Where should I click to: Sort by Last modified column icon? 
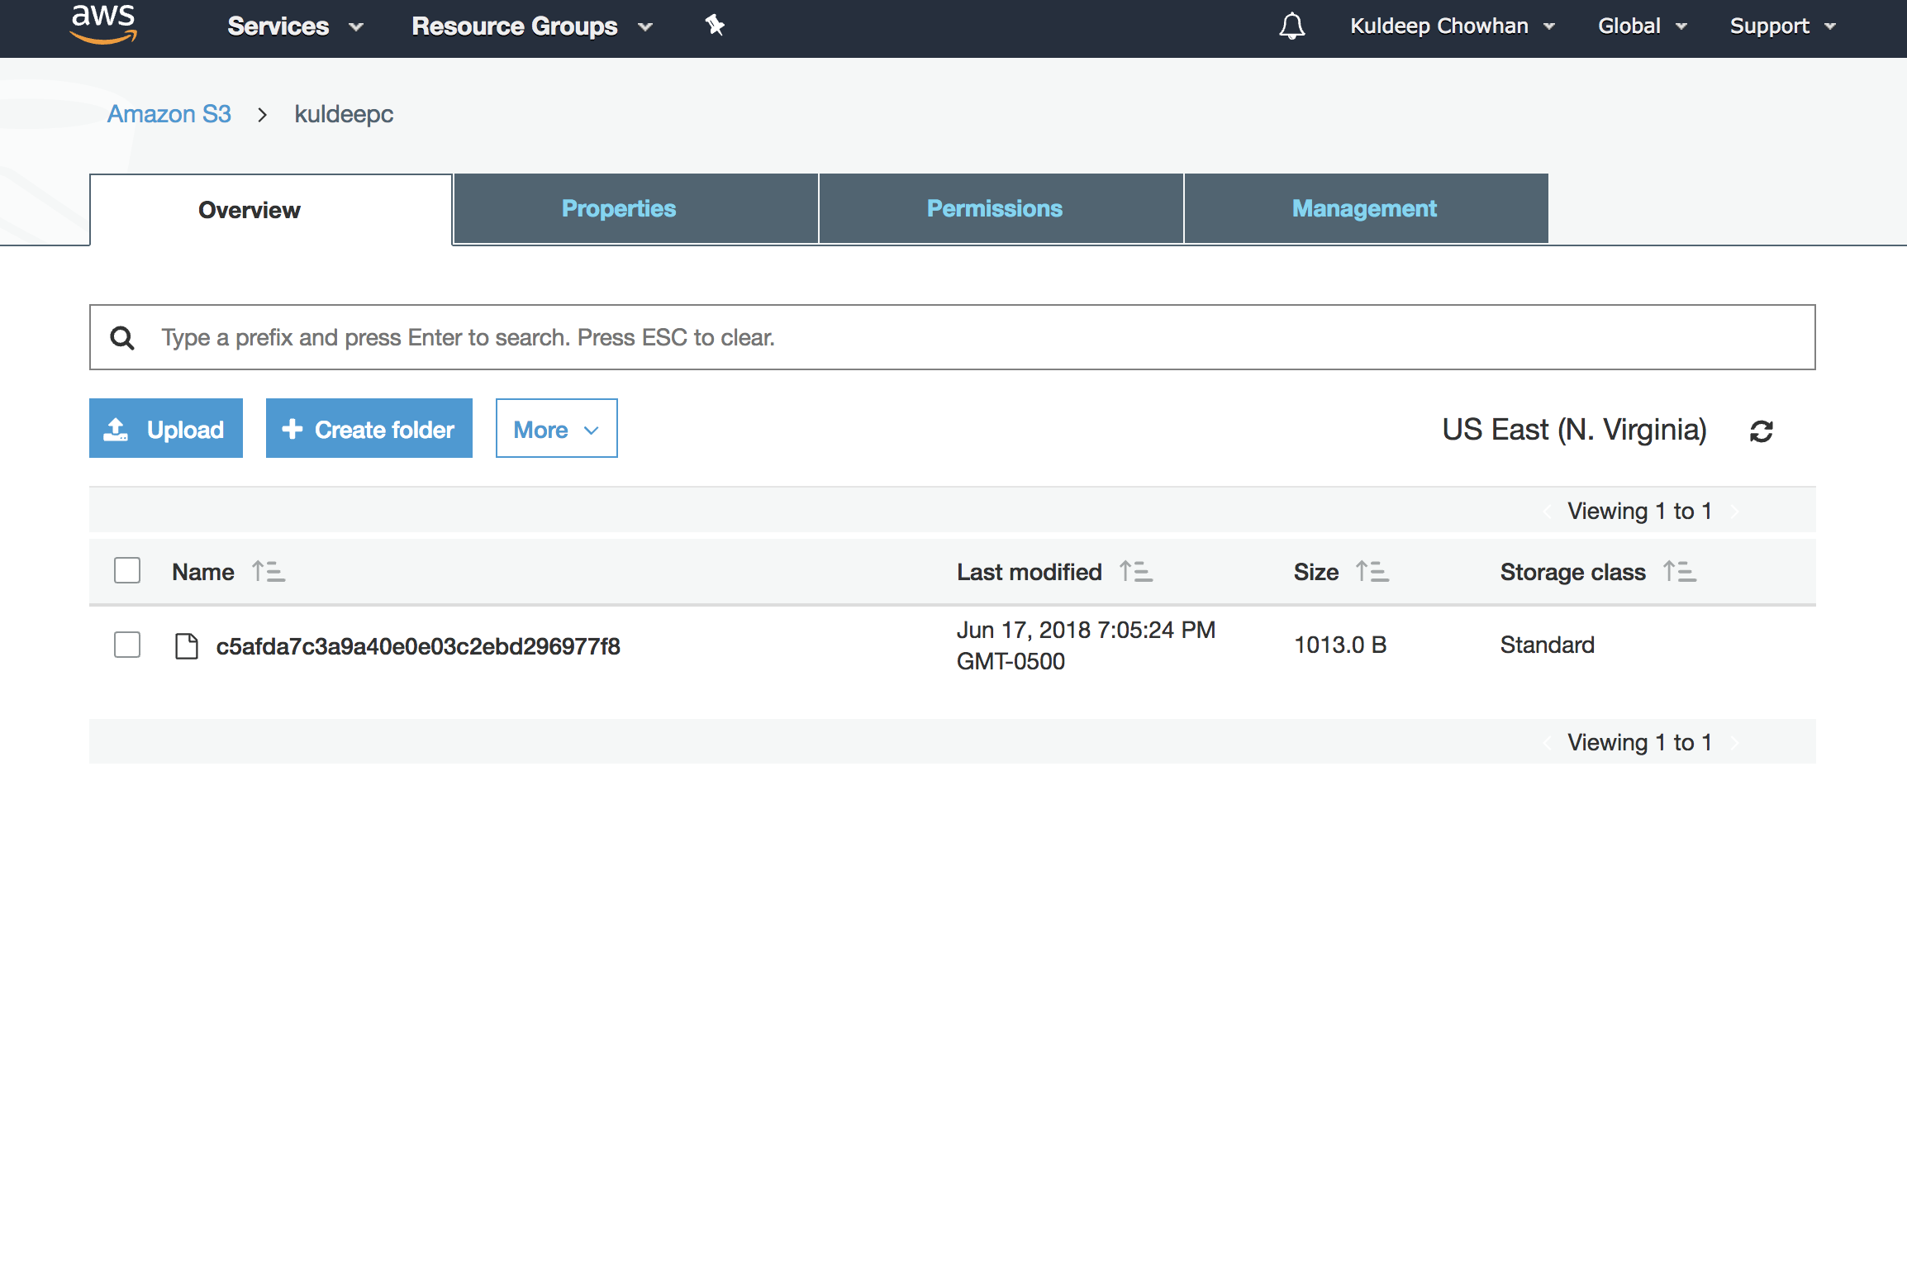(x=1136, y=571)
